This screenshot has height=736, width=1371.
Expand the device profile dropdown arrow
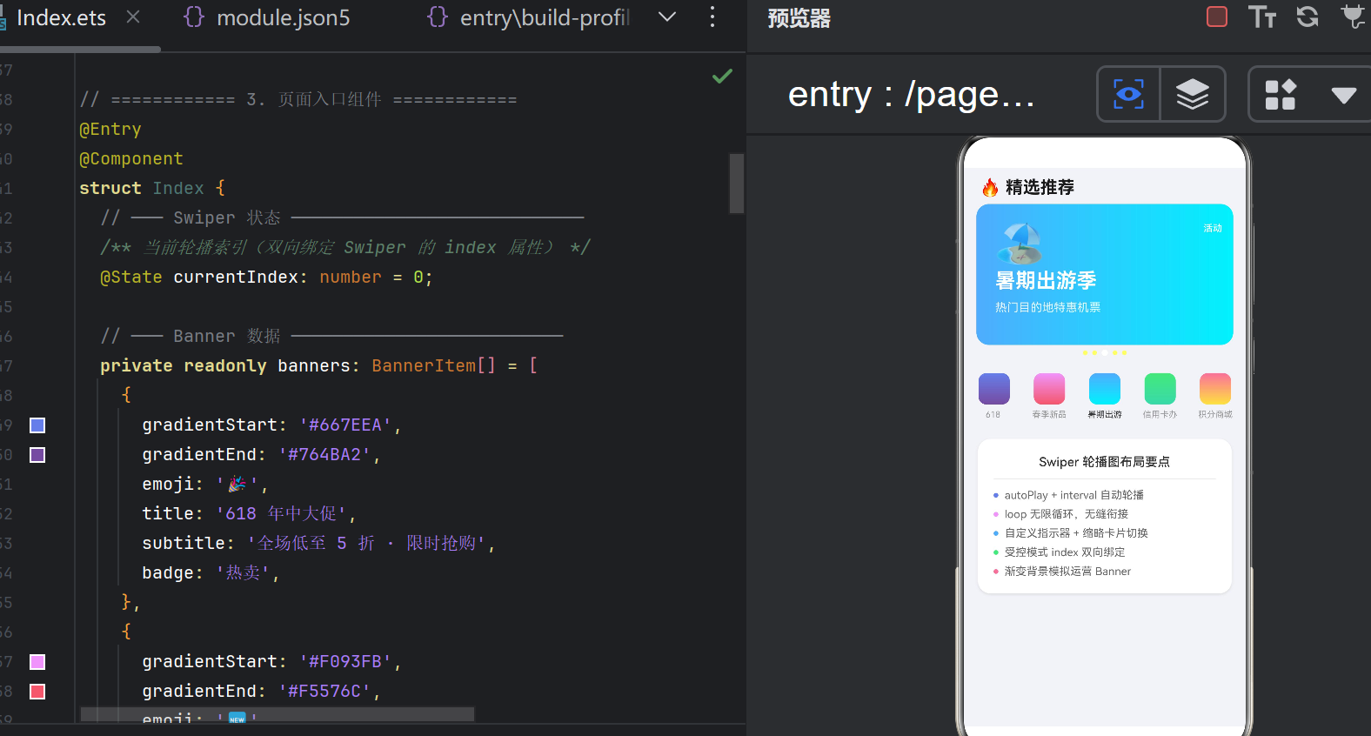click(1344, 95)
